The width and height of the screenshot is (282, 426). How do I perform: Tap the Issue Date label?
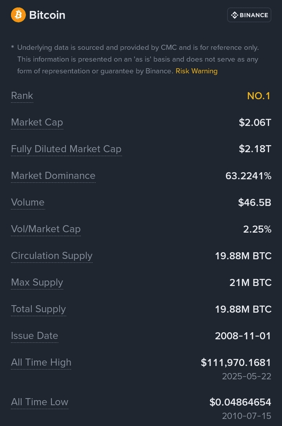[35, 336]
